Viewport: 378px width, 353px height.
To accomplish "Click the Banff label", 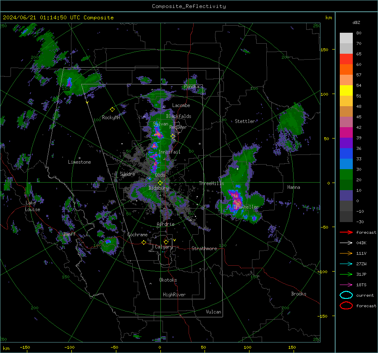I will [69, 234].
